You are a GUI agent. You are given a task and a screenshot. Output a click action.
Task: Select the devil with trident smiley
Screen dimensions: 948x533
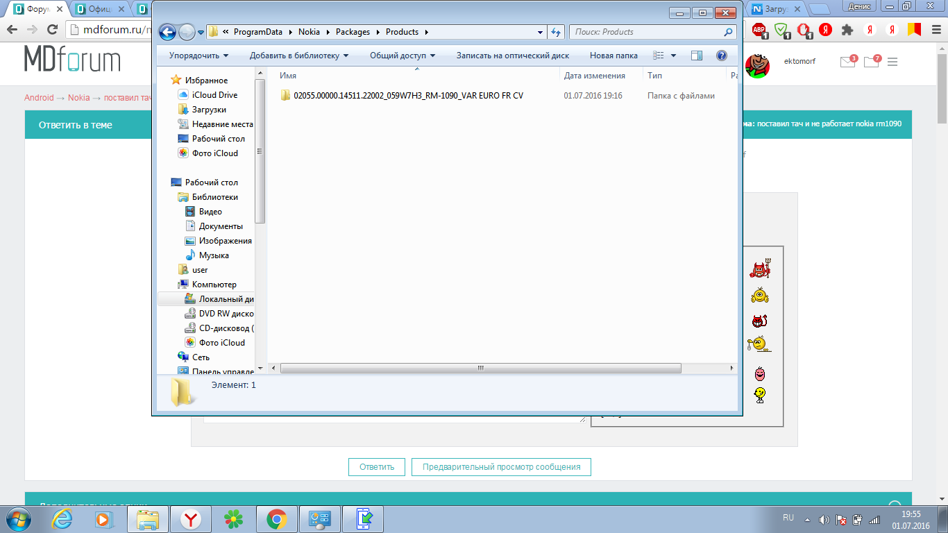[761, 269]
